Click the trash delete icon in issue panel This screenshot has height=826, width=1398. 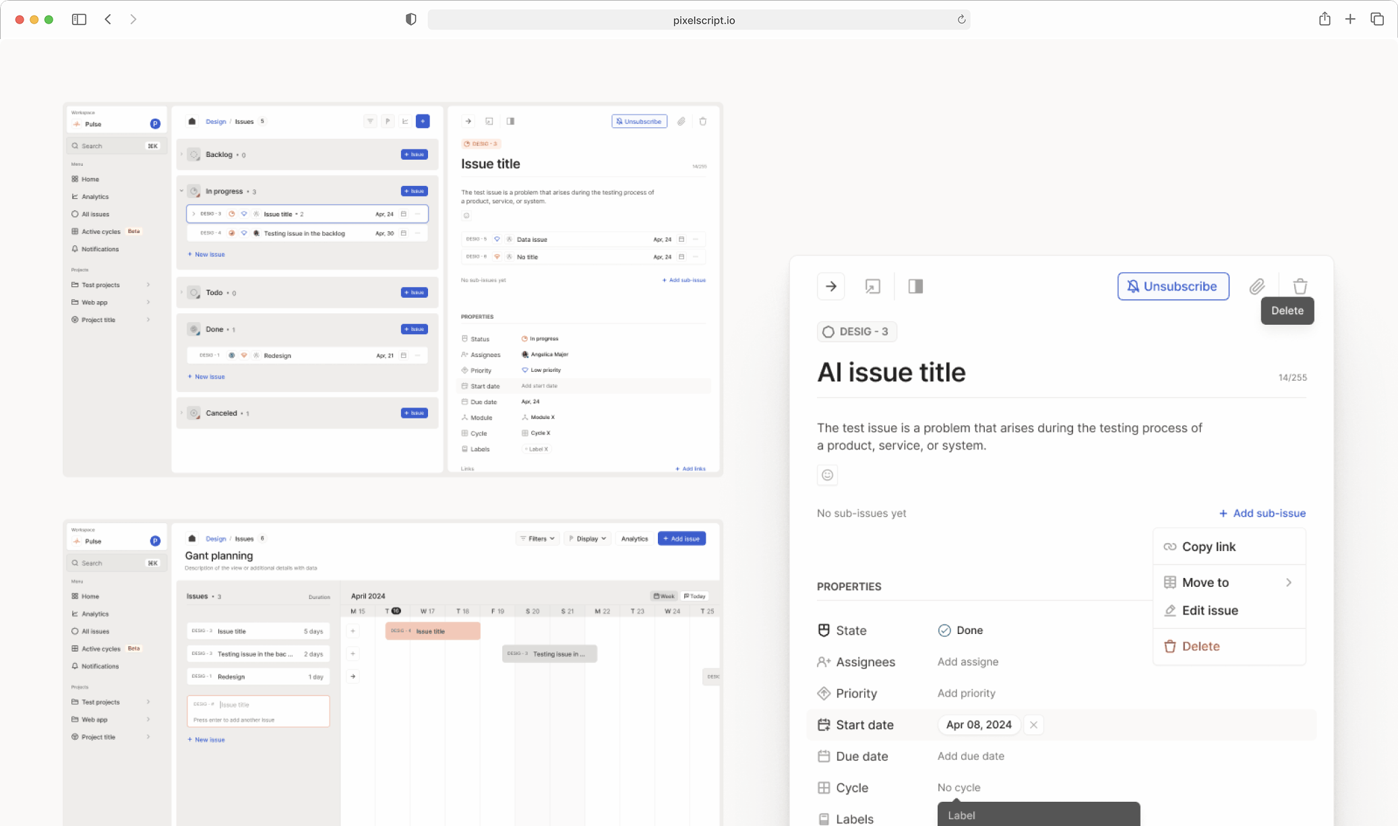coord(1300,286)
